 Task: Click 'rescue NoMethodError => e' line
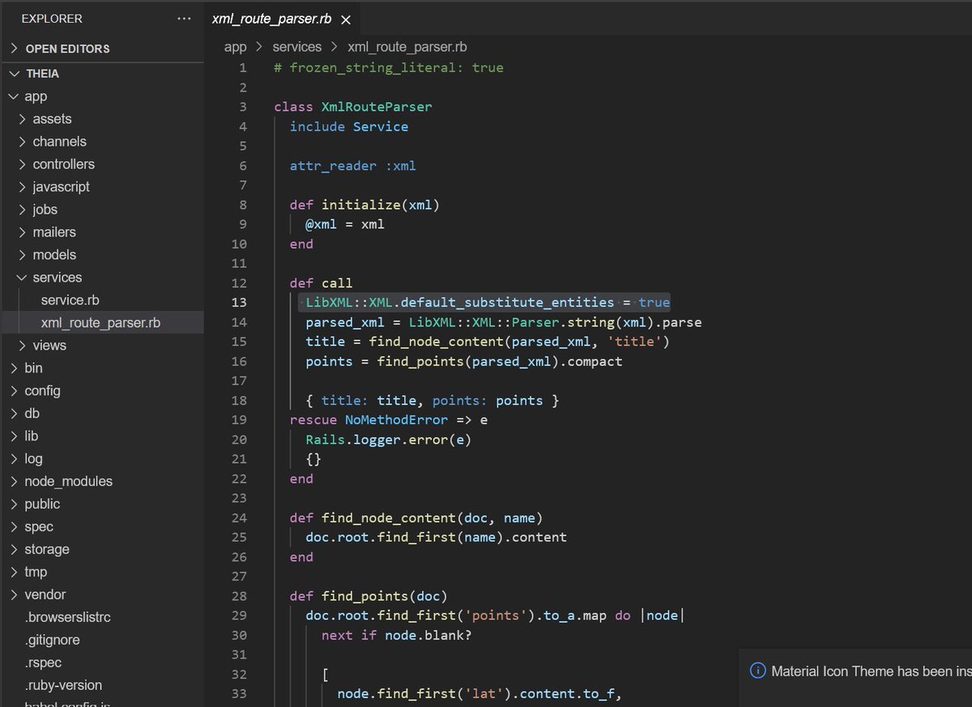(389, 420)
